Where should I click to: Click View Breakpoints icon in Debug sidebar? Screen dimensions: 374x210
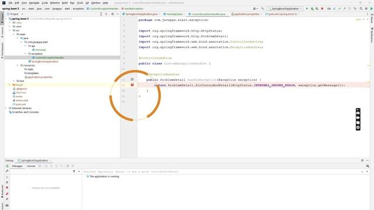[x=7, y=194]
